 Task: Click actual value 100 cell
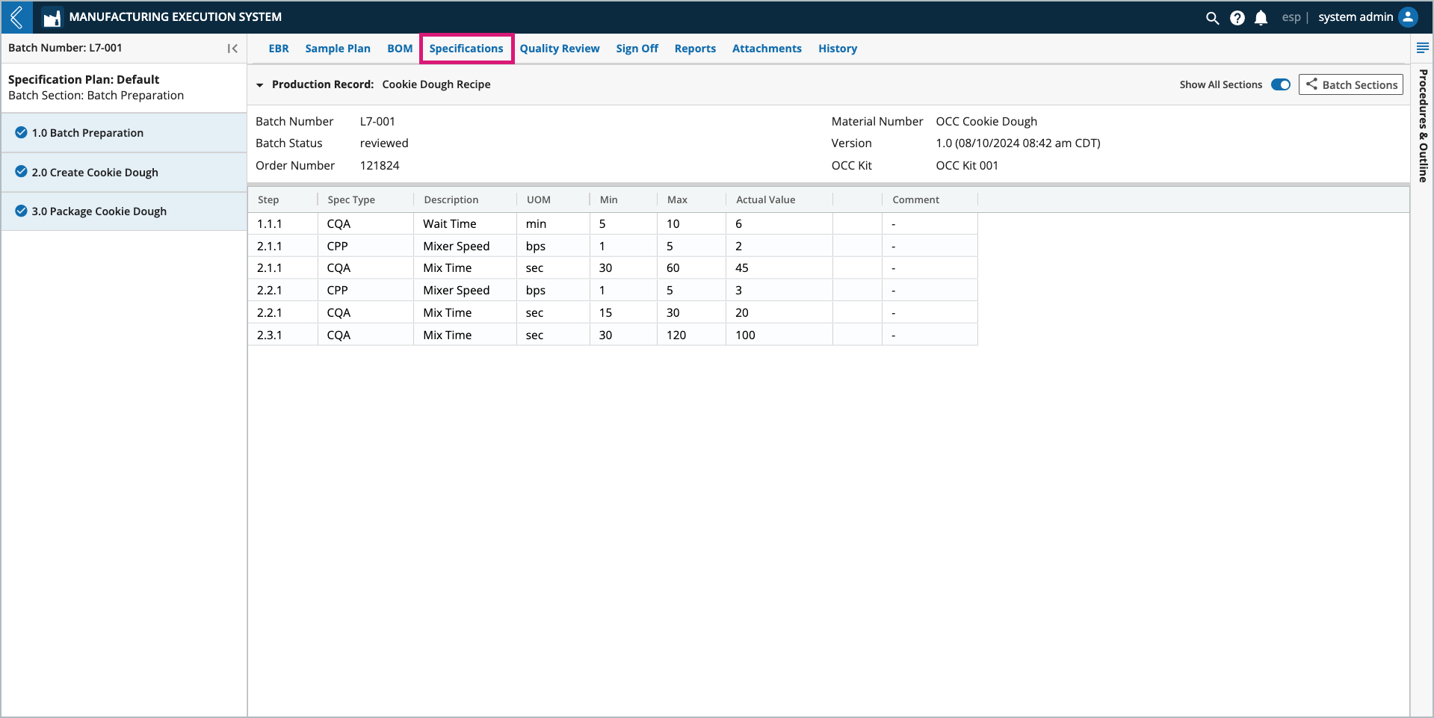point(779,335)
